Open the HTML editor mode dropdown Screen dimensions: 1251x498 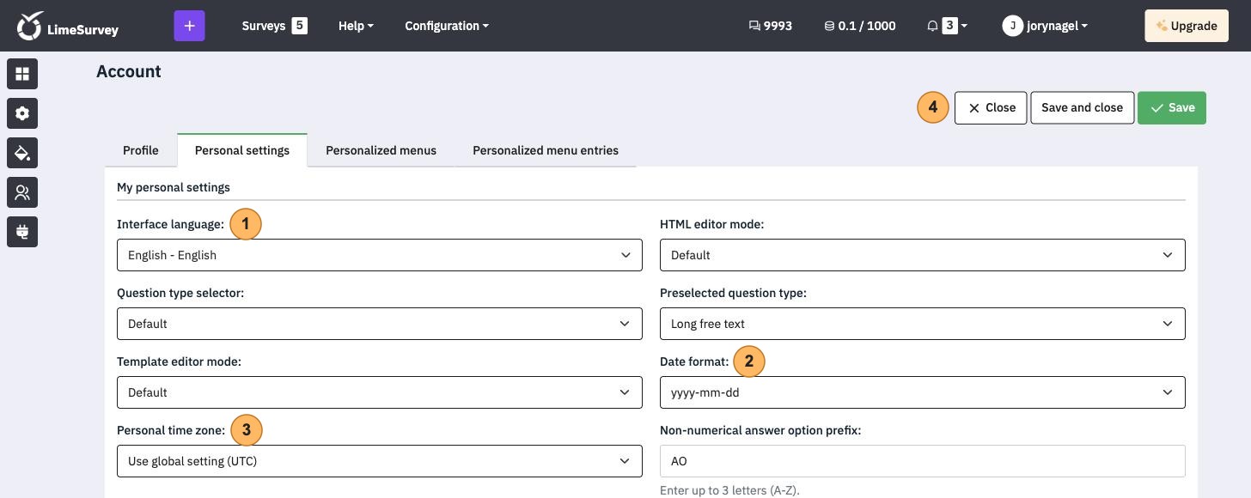click(923, 255)
